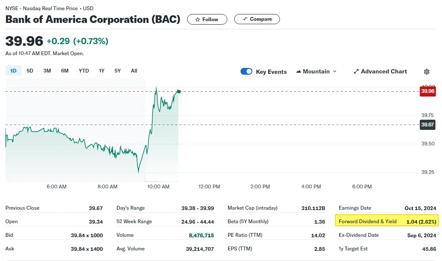
Task: Click the Bank of America Corporation title
Action: (x=93, y=20)
